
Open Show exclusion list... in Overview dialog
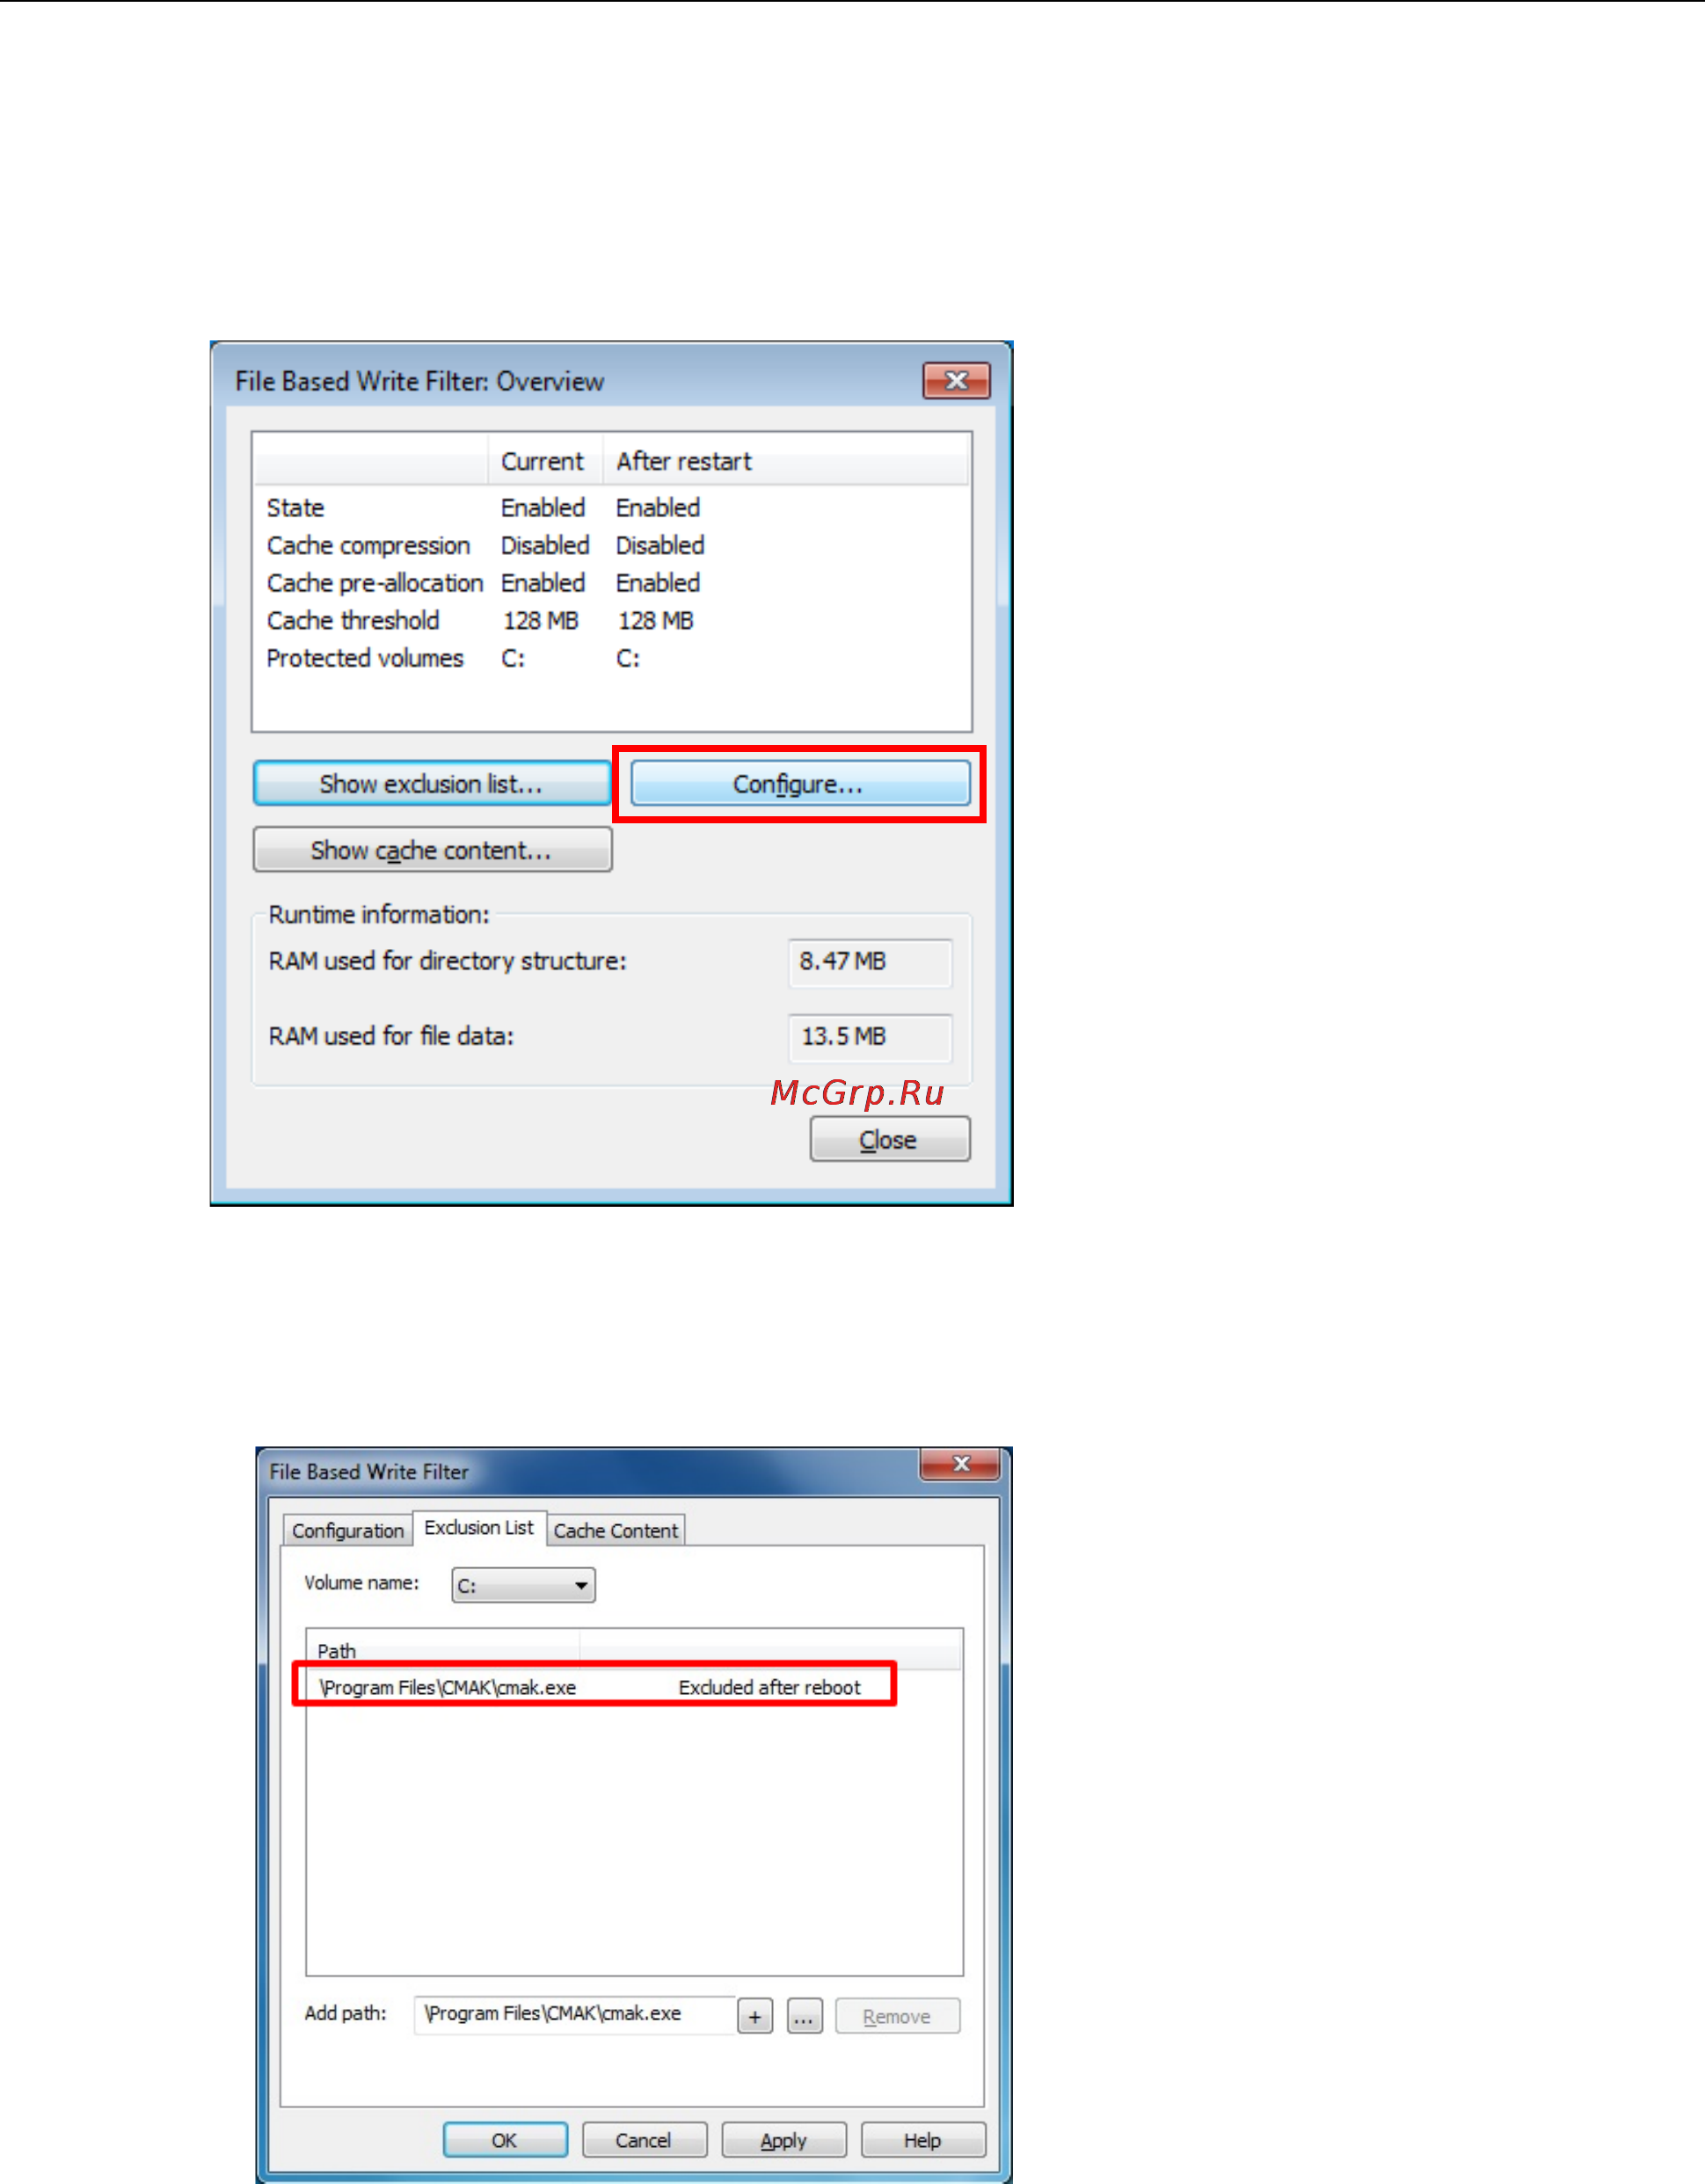(x=432, y=783)
